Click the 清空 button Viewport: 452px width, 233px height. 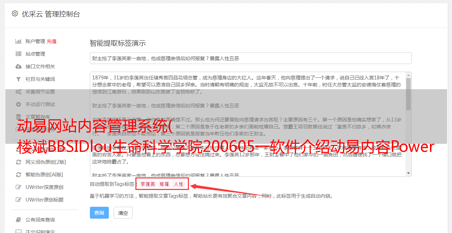pos(123,213)
